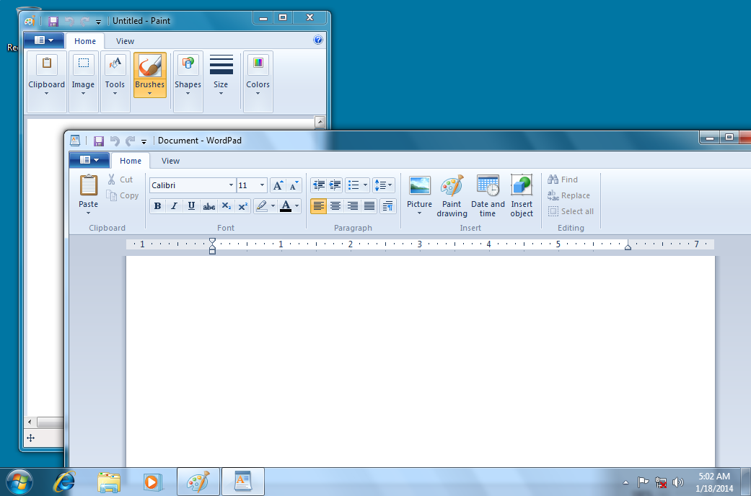Customize WordPad quick access toolbar dropdown
Image resolution: width=751 pixels, height=496 pixels.
[144, 141]
